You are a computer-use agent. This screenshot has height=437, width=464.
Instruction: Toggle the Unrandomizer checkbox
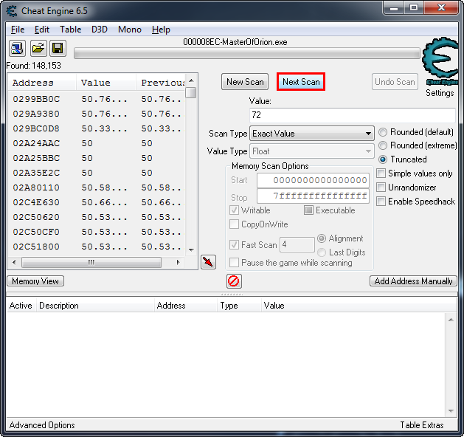(x=381, y=187)
